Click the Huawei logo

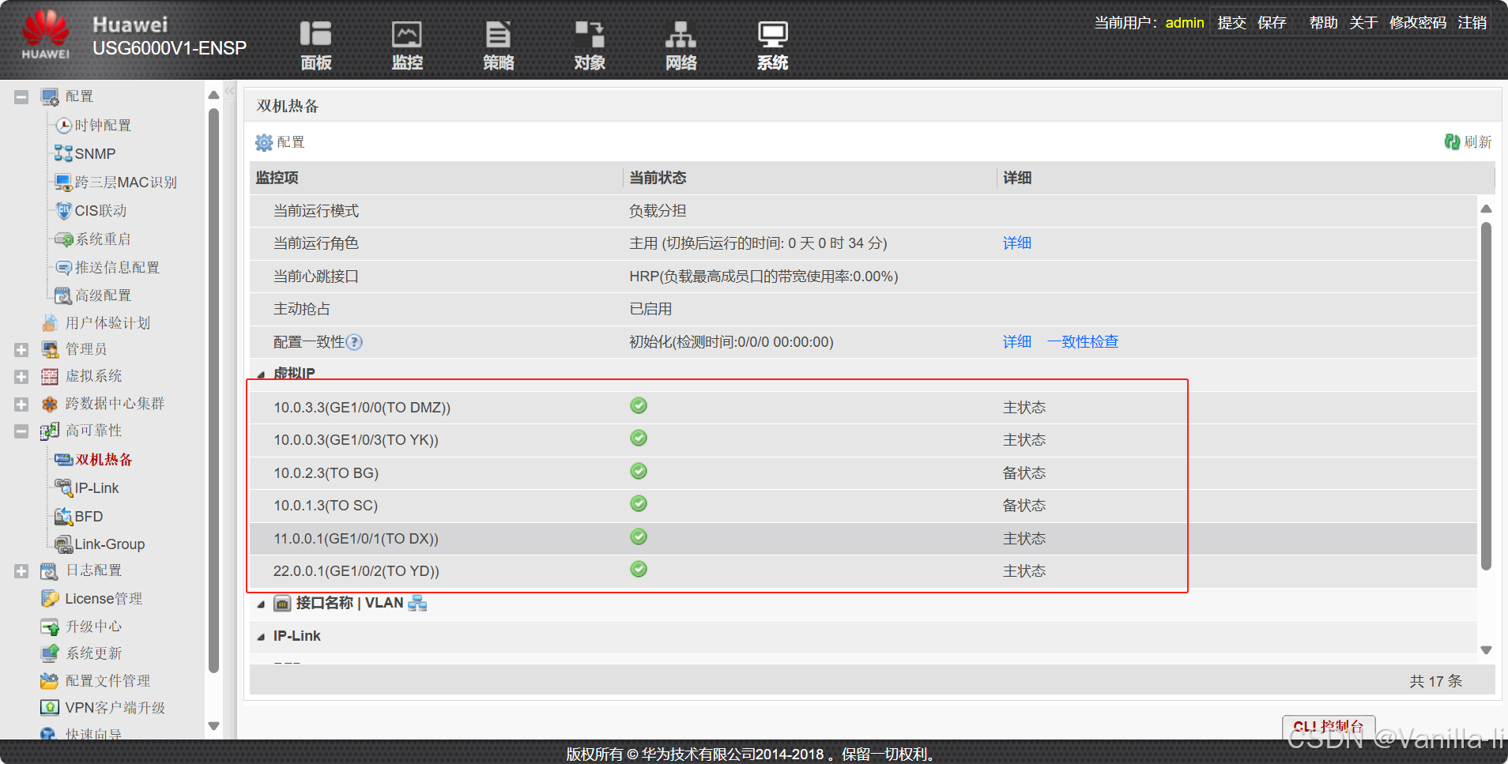[x=46, y=35]
